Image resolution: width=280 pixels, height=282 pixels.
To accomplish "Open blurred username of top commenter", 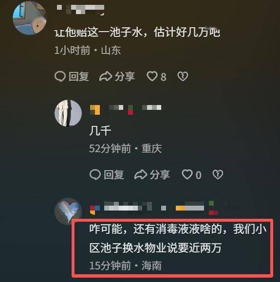I will [x=80, y=10].
